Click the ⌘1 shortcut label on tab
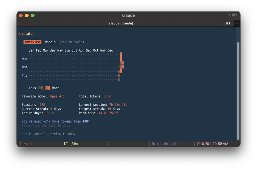Viewport: 257px width, 169px height. click(228, 23)
